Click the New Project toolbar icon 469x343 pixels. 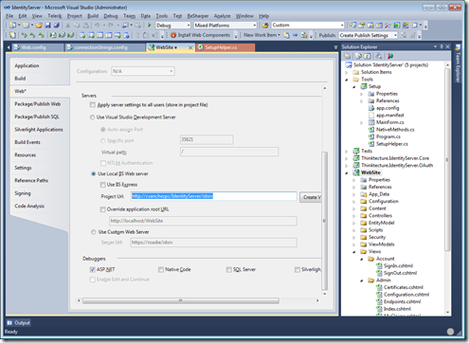(12, 26)
